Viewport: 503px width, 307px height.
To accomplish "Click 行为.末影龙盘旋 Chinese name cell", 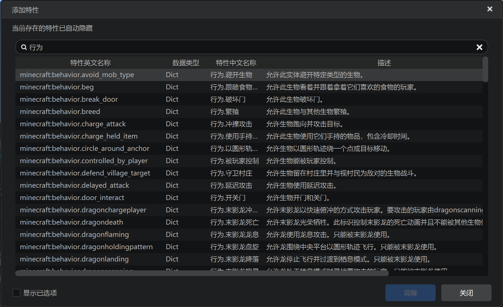I will click(x=234, y=247).
